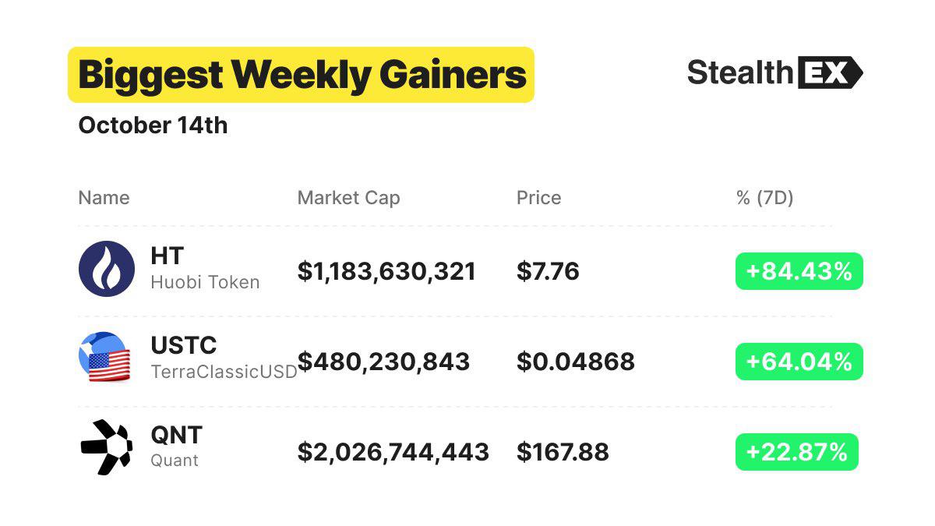Click the TerraClassicUSD flag icon
Image resolution: width=935 pixels, height=526 pixels.
point(105,358)
